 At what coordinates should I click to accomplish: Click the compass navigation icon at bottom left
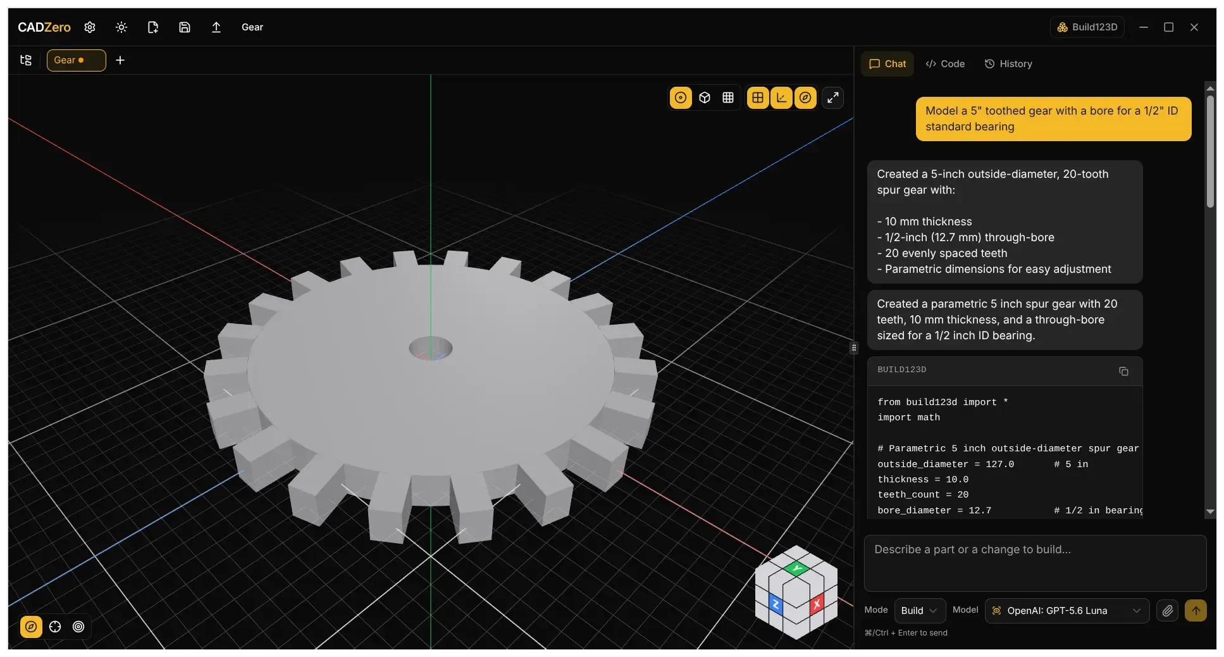pyautogui.click(x=31, y=627)
